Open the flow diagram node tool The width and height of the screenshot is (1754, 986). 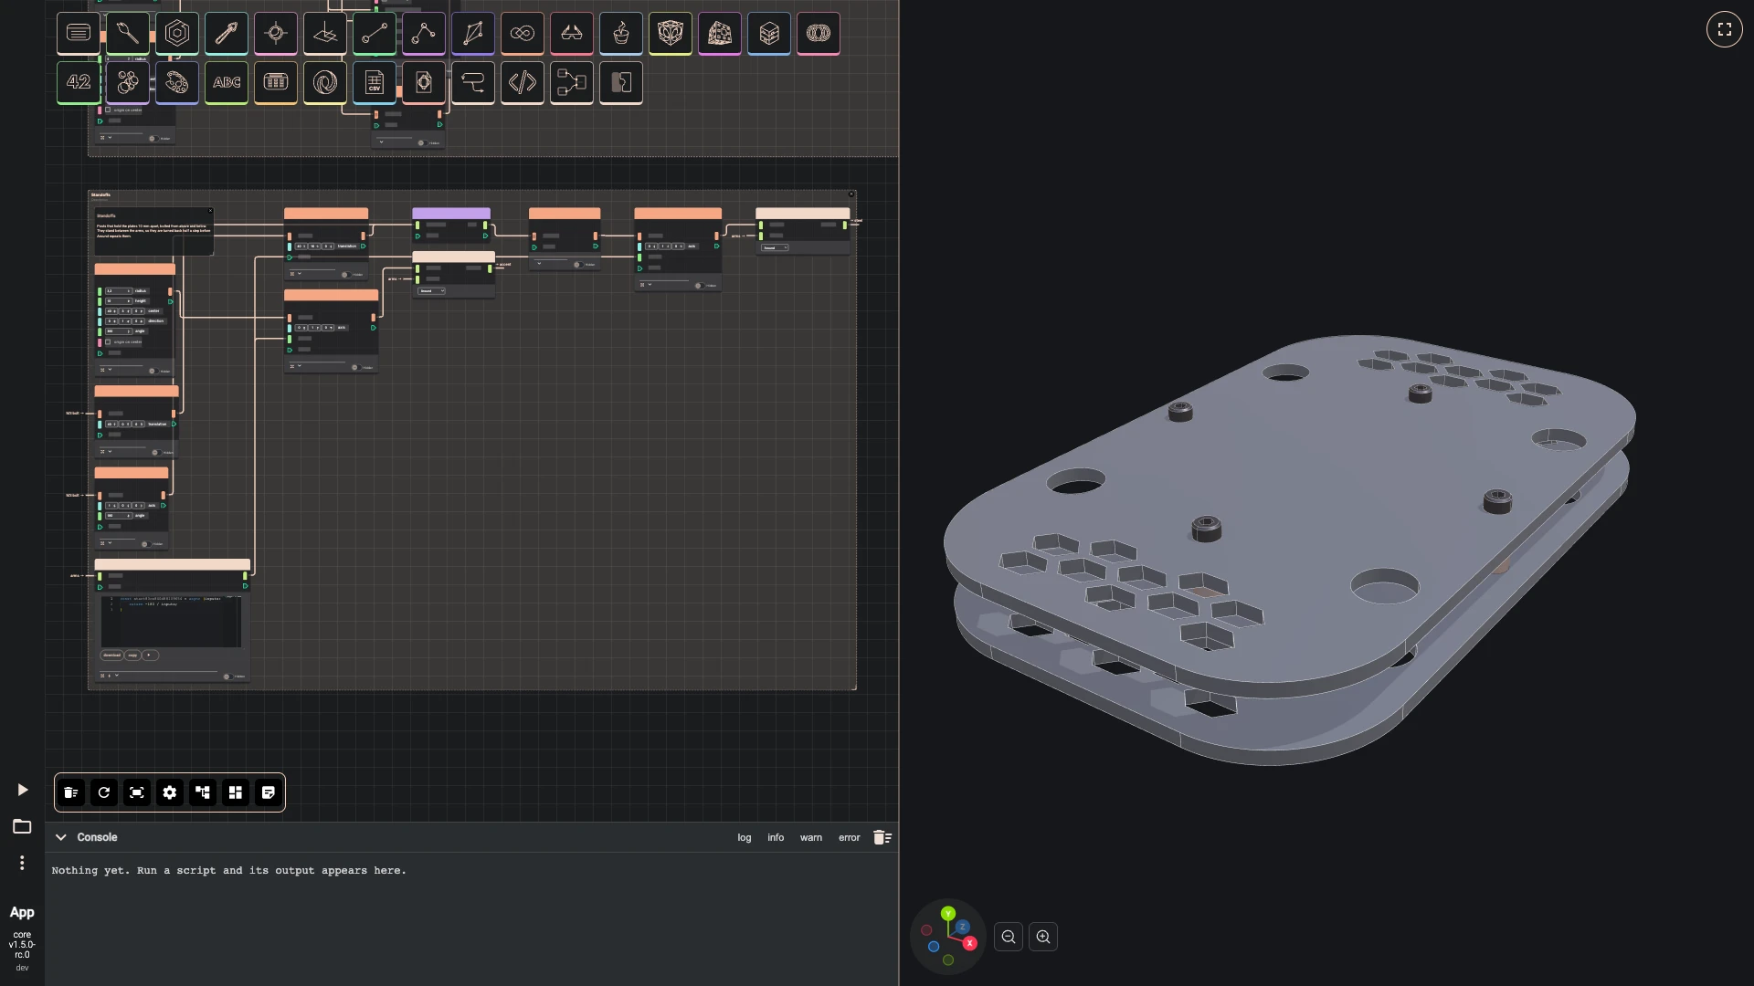point(572,82)
